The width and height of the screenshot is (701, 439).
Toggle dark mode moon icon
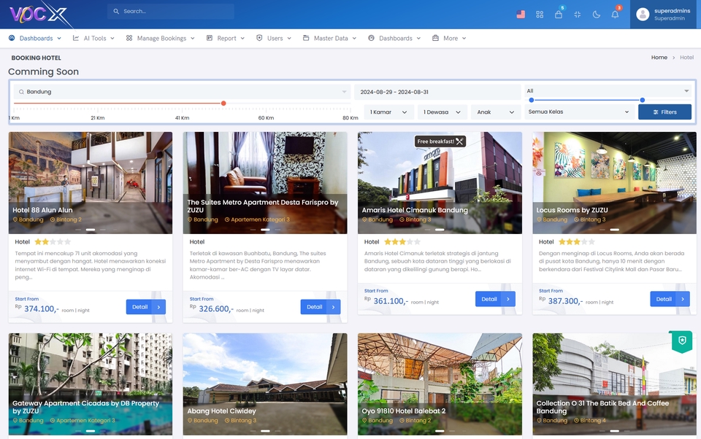[597, 14]
